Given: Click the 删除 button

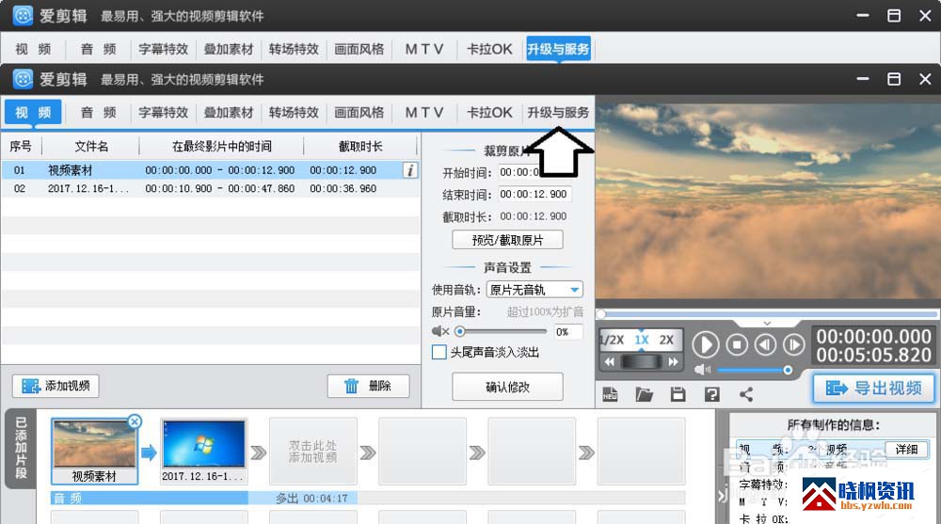Looking at the screenshot, I should pyautogui.click(x=369, y=386).
